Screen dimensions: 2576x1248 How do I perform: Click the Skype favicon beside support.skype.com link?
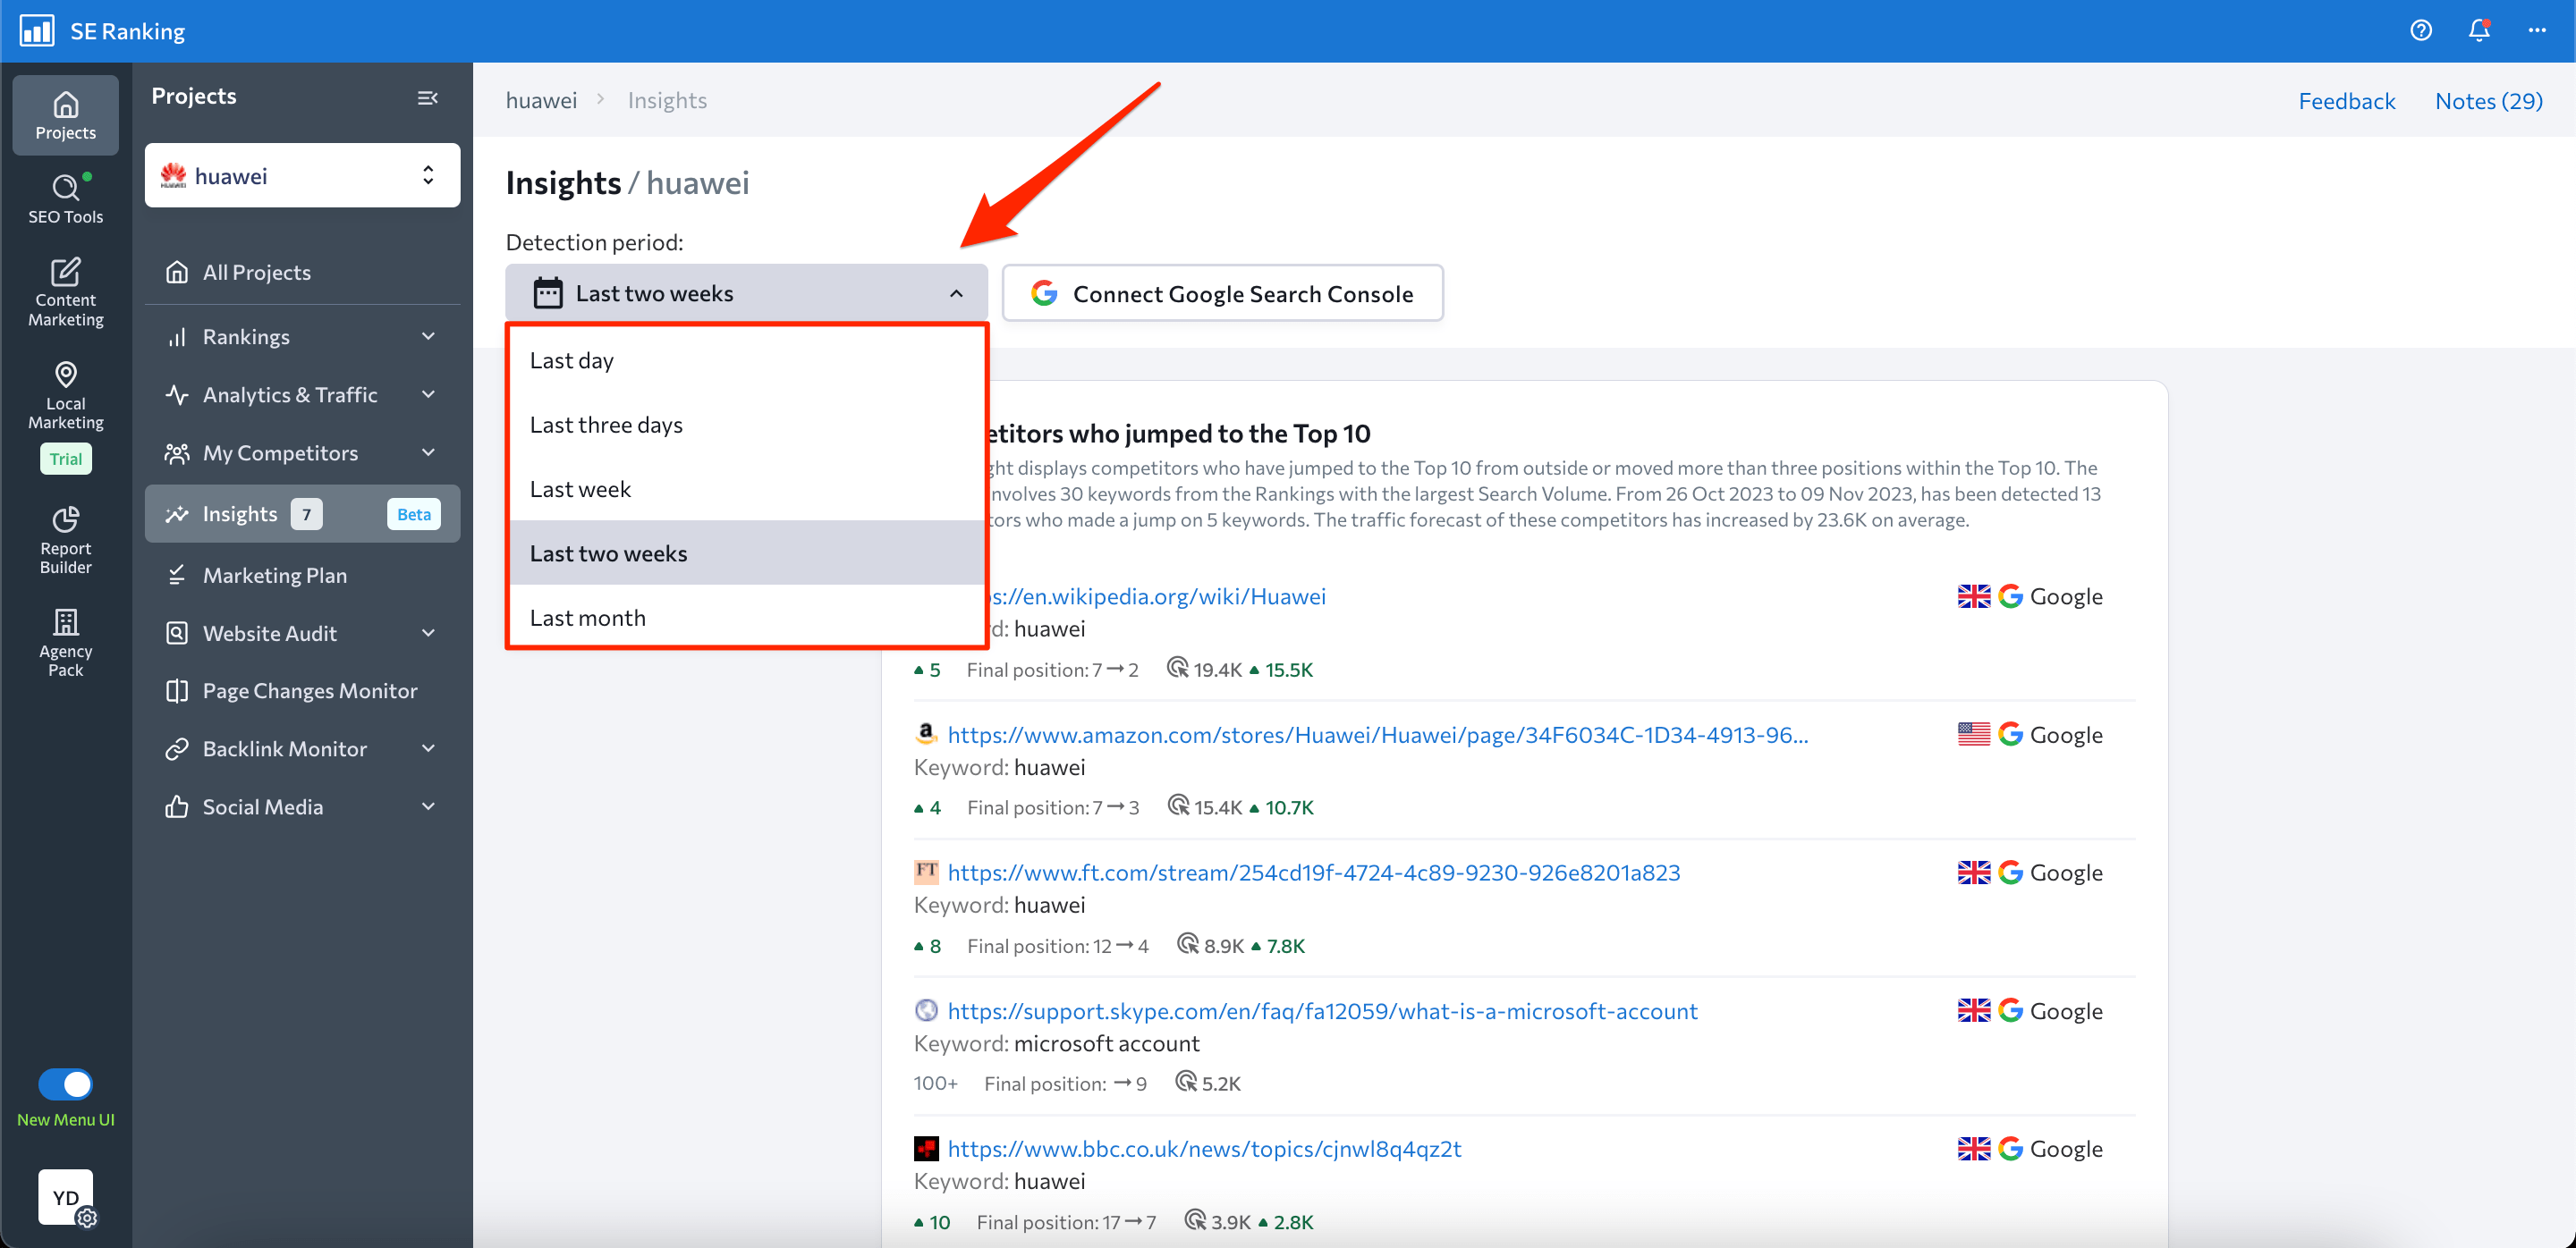tap(925, 1010)
